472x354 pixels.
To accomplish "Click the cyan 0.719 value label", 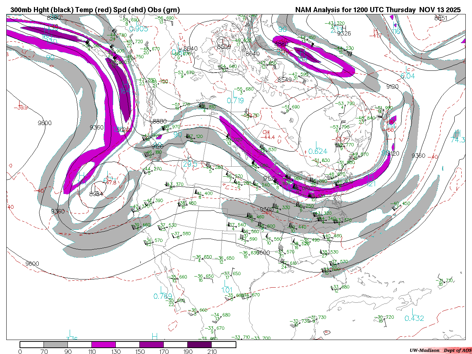I will click(235, 101).
